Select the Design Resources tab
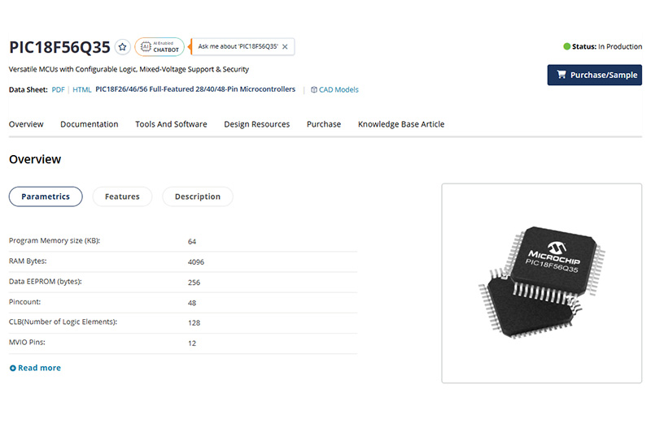This screenshot has width=651, height=423. 257,124
